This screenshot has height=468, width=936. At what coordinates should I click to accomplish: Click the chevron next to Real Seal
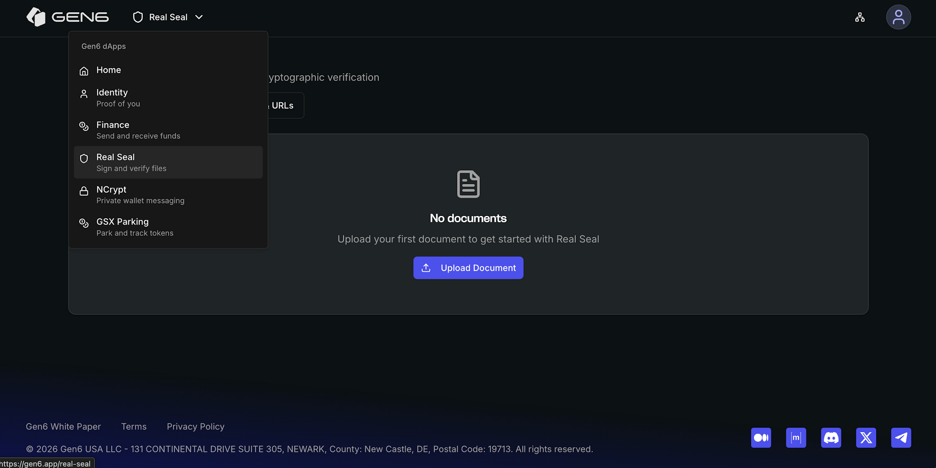(x=199, y=17)
